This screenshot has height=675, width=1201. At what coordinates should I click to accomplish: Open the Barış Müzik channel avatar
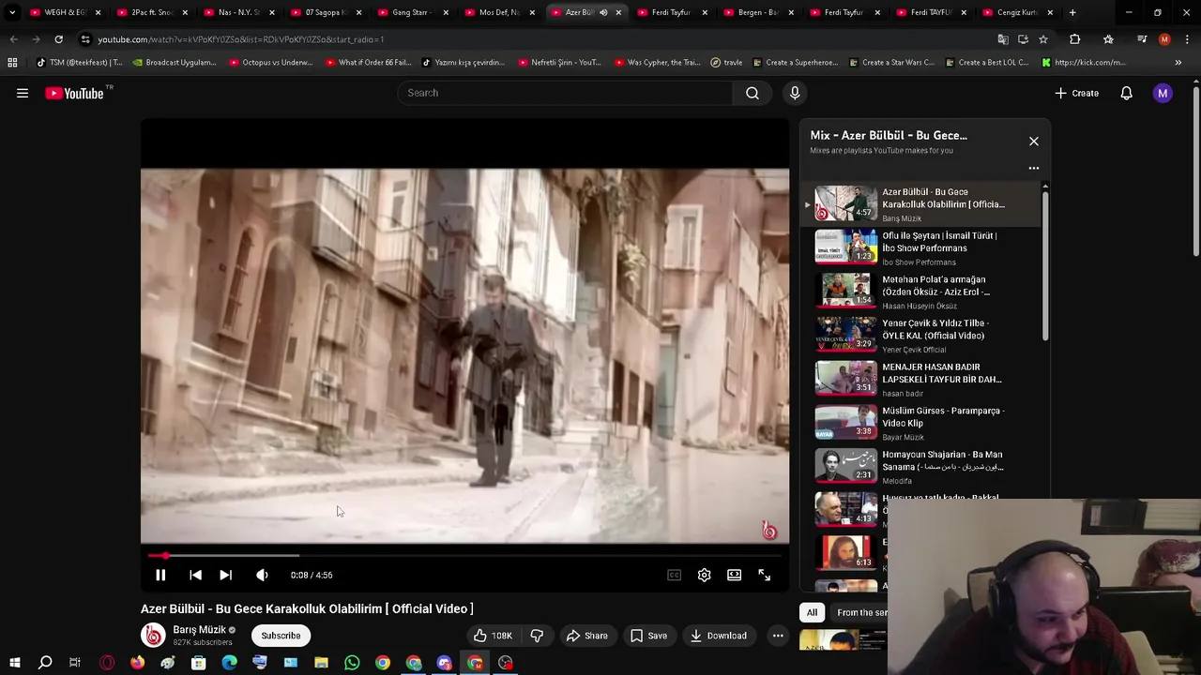point(153,636)
